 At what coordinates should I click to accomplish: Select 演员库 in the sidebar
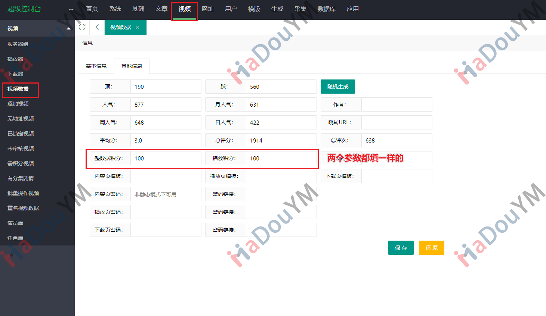[15, 223]
